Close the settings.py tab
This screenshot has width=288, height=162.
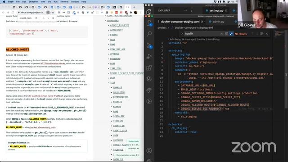[x=226, y=11]
